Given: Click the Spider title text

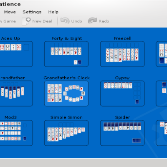Looking at the screenshot, I should click(x=123, y=118).
